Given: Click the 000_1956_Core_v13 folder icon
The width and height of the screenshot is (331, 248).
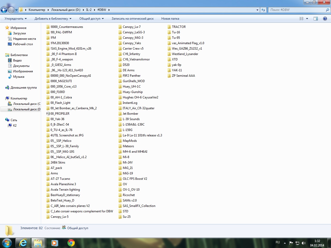Looking at the screenshot, I should 48,87.
